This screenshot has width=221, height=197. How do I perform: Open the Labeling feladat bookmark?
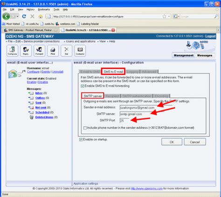pyautogui.click(x=88, y=24)
